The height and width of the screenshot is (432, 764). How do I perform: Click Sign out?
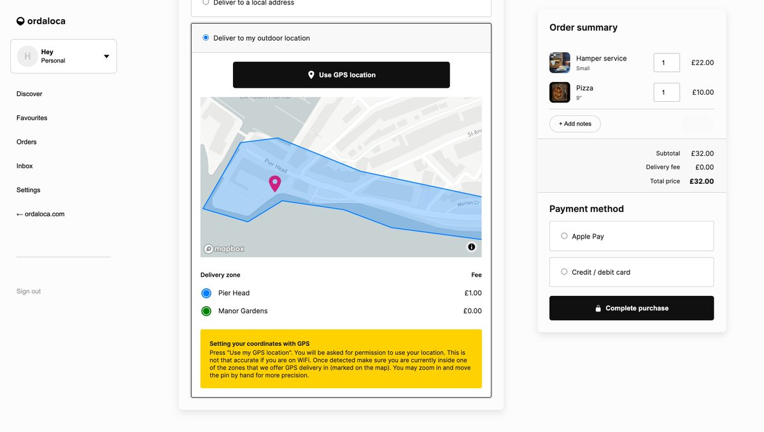29,291
